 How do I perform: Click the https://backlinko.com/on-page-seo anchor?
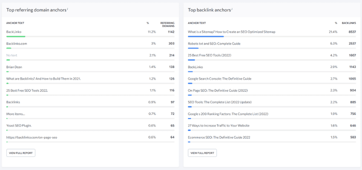pos(32,138)
